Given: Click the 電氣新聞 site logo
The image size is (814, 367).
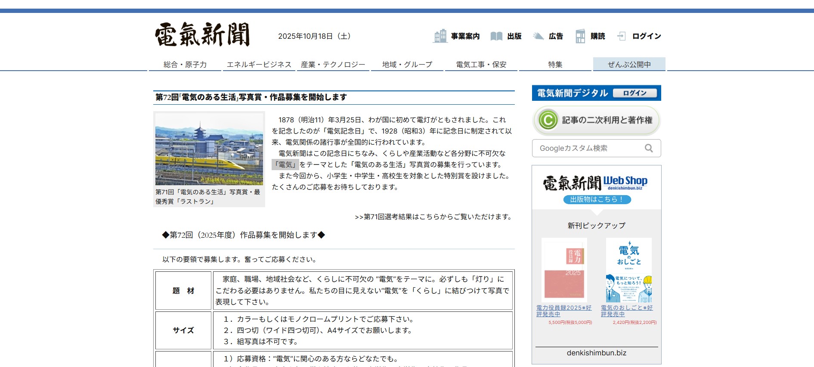Looking at the screenshot, I should (x=202, y=34).
